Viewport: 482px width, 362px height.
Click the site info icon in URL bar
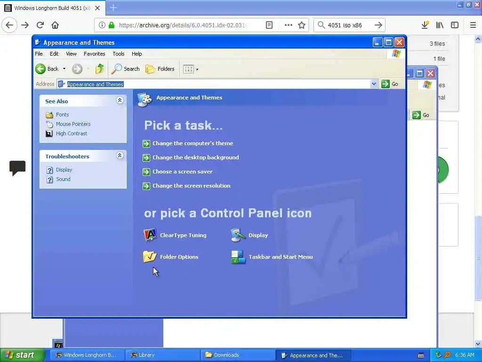[x=102, y=25]
